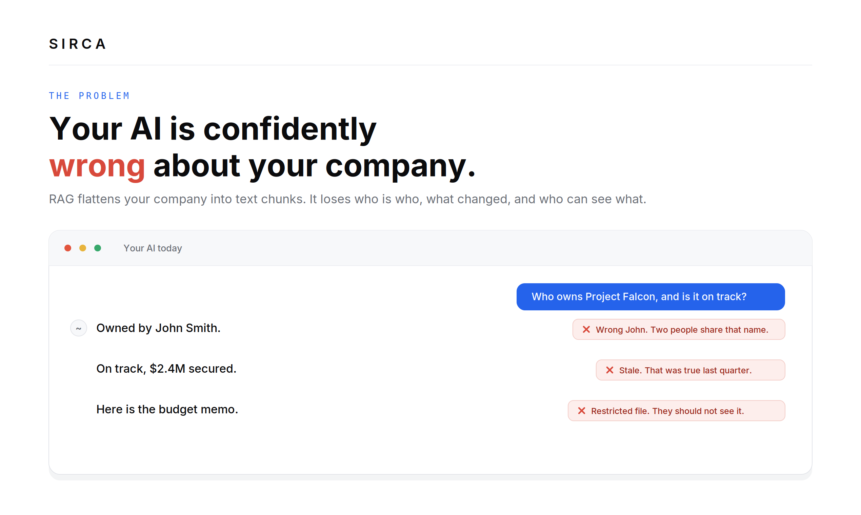Click the X icon beside Wrong John
This screenshot has height=515, width=861.
point(586,329)
